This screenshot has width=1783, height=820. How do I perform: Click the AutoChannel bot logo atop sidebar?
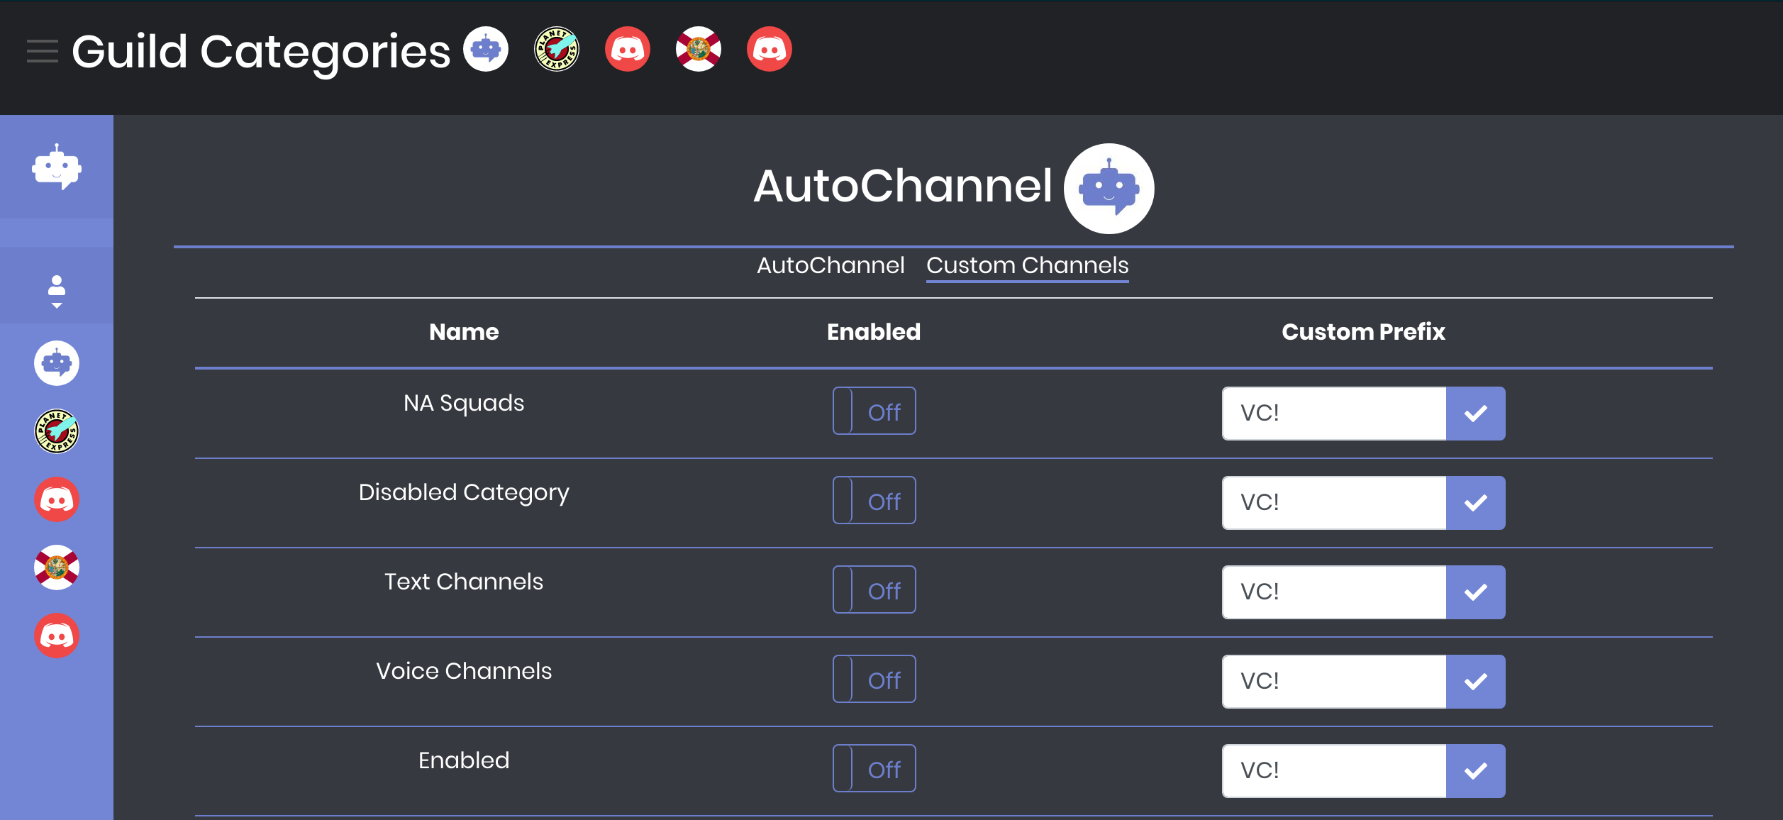coord(57,167)
